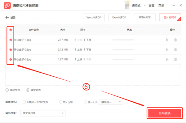Clear the list with the 清空列表 icon
Screen dimensions: 186x123
pos(28,90)
